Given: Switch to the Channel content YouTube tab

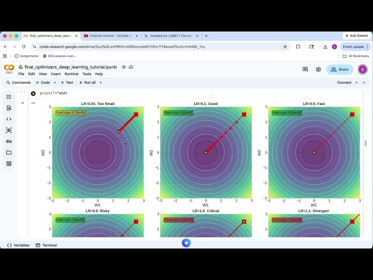Looking at the screenshot, I should point(111,36).
